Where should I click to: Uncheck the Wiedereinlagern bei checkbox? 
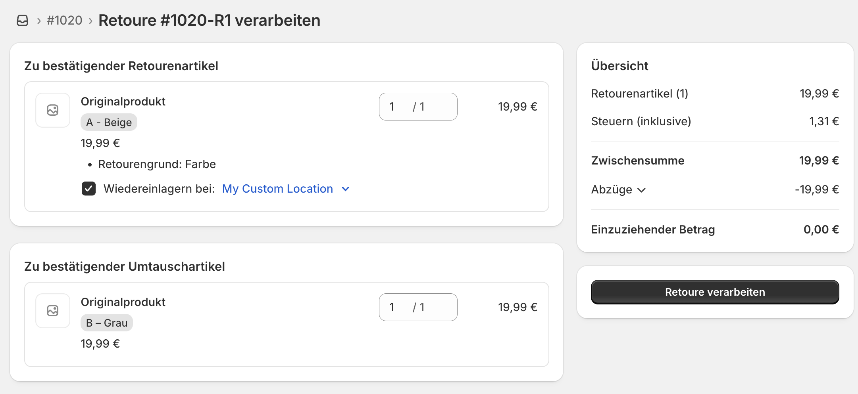pyautogui.click(x=88, y=189)
